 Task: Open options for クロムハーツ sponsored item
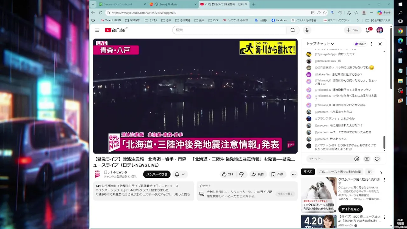pos(384,180)
